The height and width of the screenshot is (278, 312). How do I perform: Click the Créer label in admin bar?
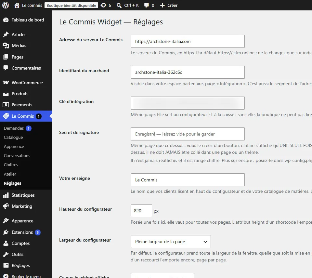pos(172,6)
